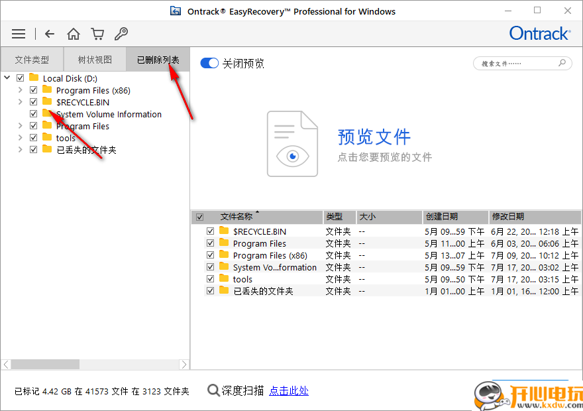Open the hamburger menu icon
This screenshot has height=411, width=583.
pos(19,34)
